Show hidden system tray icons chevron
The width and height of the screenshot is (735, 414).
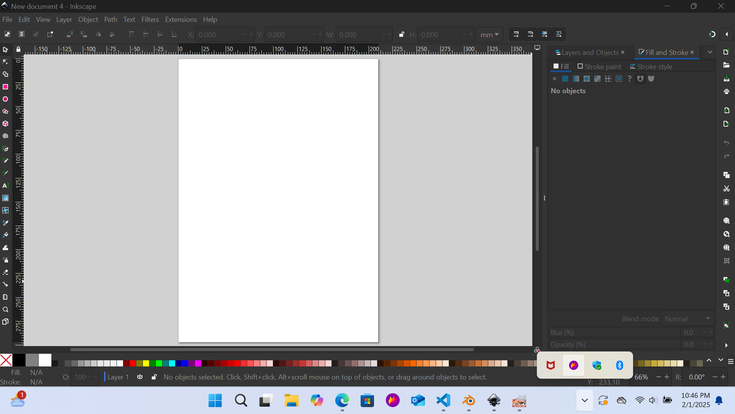tap(584, 401)
